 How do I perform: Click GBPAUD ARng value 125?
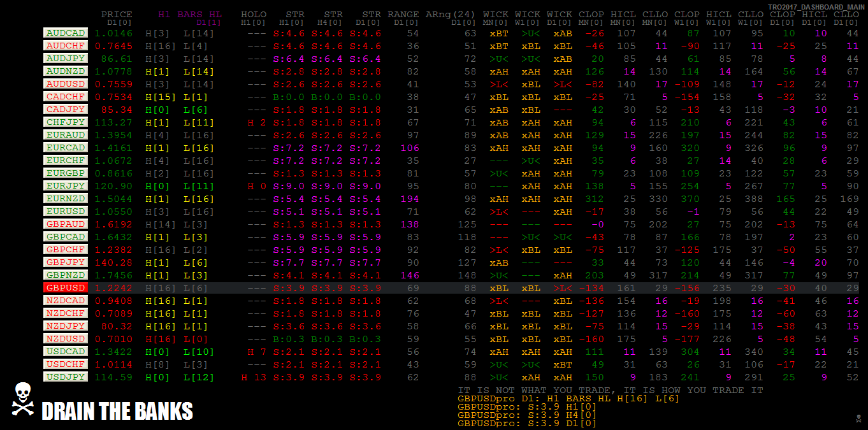(467, 224)
